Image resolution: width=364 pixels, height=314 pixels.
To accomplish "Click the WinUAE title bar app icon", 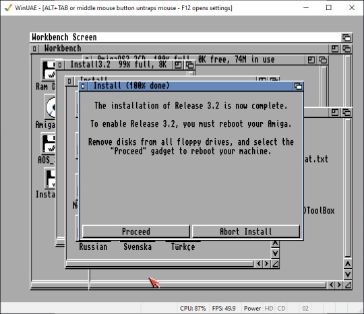I will click(x=8, y=7).
